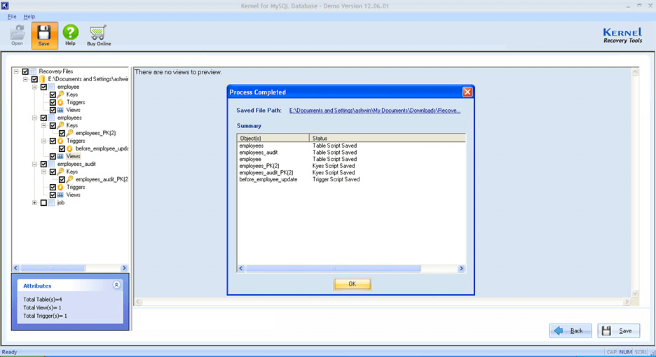Click the Buy Online shopping cart icon
This screenshot has height=357, width=656.
point(99,36)
